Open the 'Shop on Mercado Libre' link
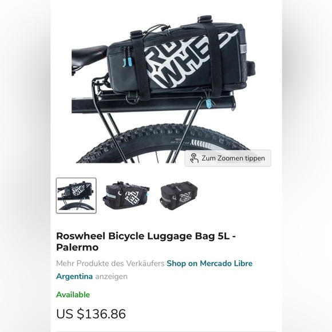Screen dimensions: 332x332 tap(210, 263)
